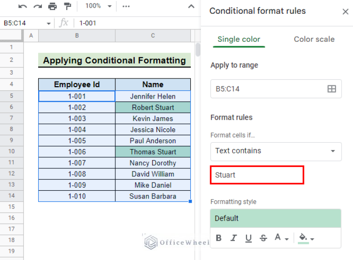Open the Text contains condition dropdown
The height and width of the screenshot is (260, 353).
pyautogui.click(x=276, y=151)
